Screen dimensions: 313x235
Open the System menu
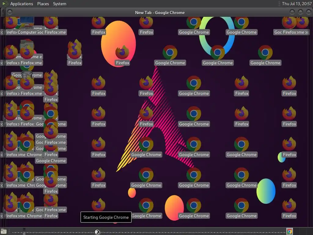(60, 4)
